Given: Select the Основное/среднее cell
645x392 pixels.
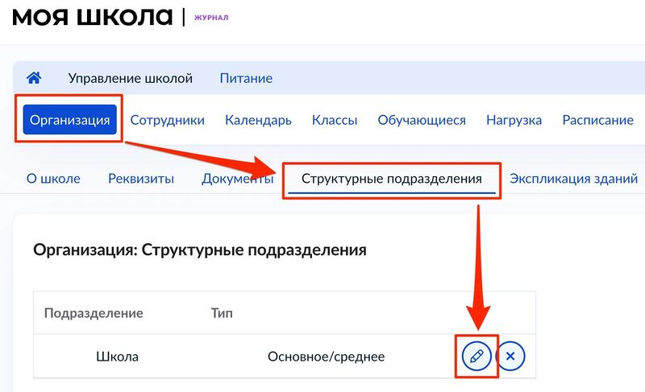Looking at the screenshot, I should (x=327, y=357).
